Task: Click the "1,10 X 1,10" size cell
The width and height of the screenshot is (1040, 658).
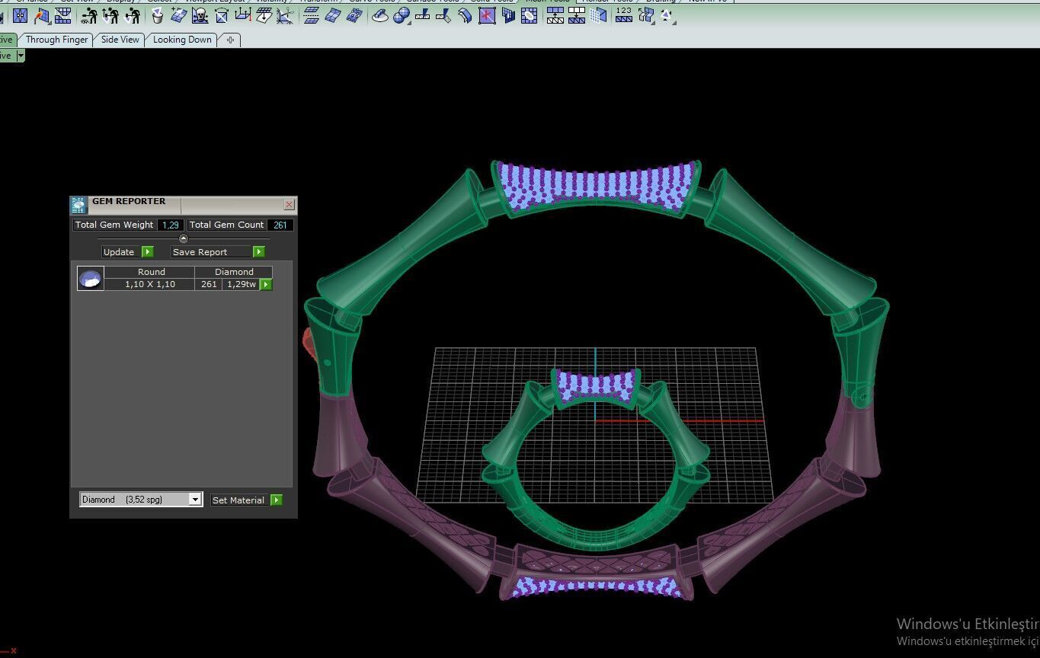Action: tap(150, 284)
